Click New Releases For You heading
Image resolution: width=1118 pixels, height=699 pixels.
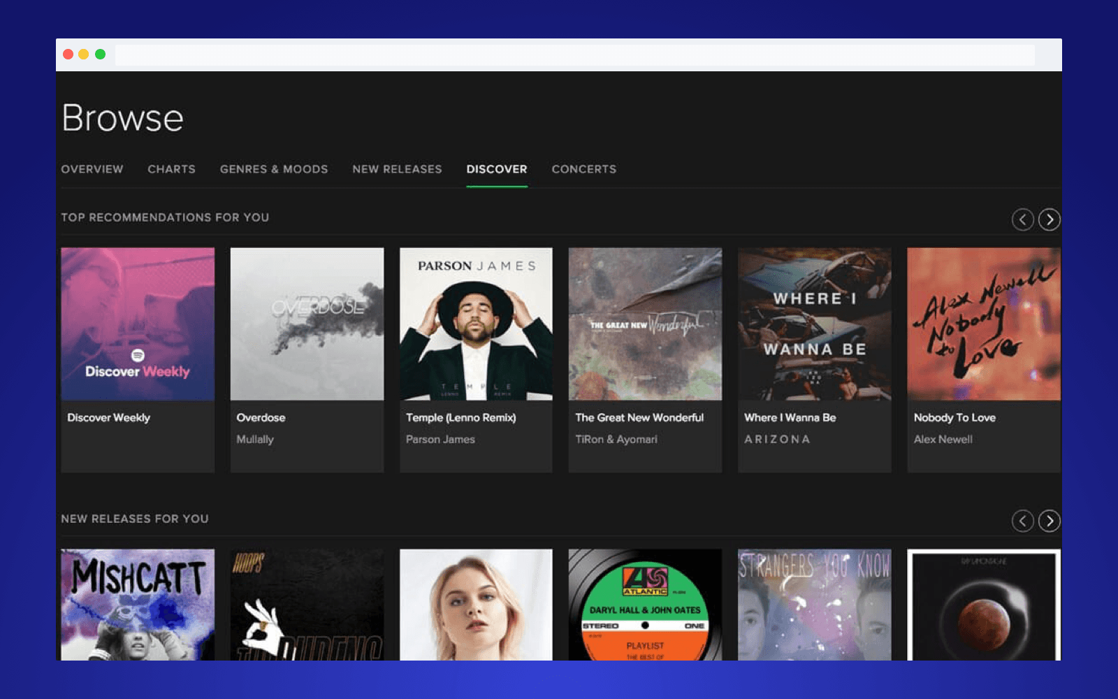[135, 519]
